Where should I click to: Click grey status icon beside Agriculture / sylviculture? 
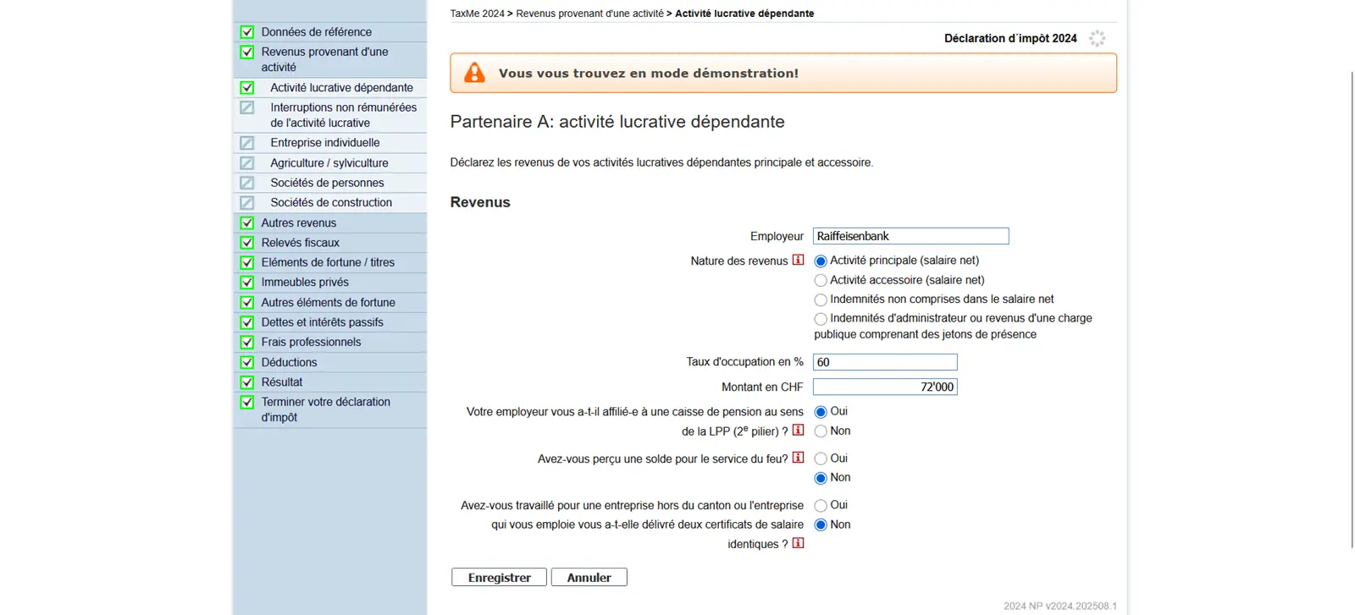point(247,162)
